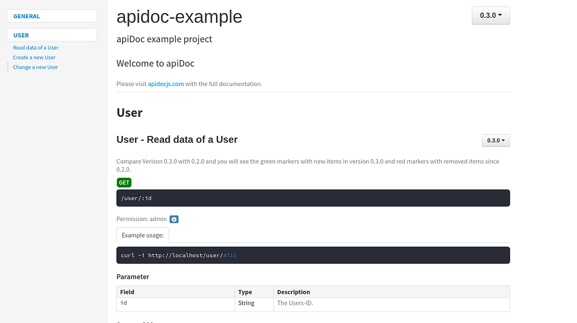This screenshot has width=577, height=323.
Task: Click the curl example command block
Action: (x=313, y=255)
